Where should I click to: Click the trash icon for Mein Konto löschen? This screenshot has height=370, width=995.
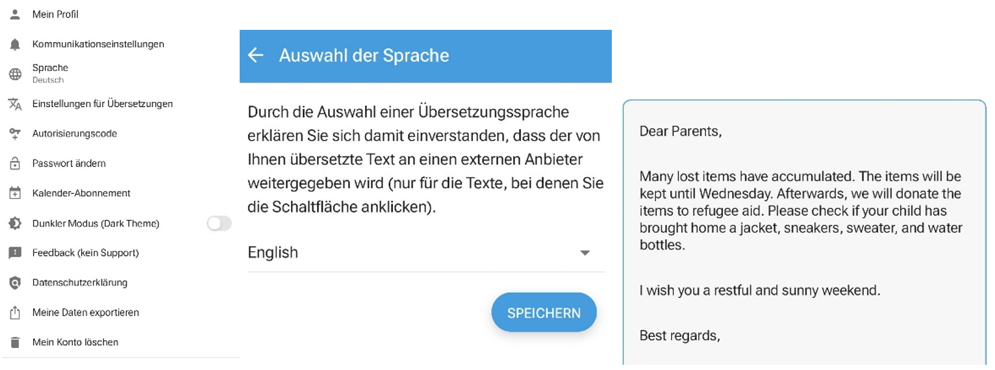click(15, 342)
